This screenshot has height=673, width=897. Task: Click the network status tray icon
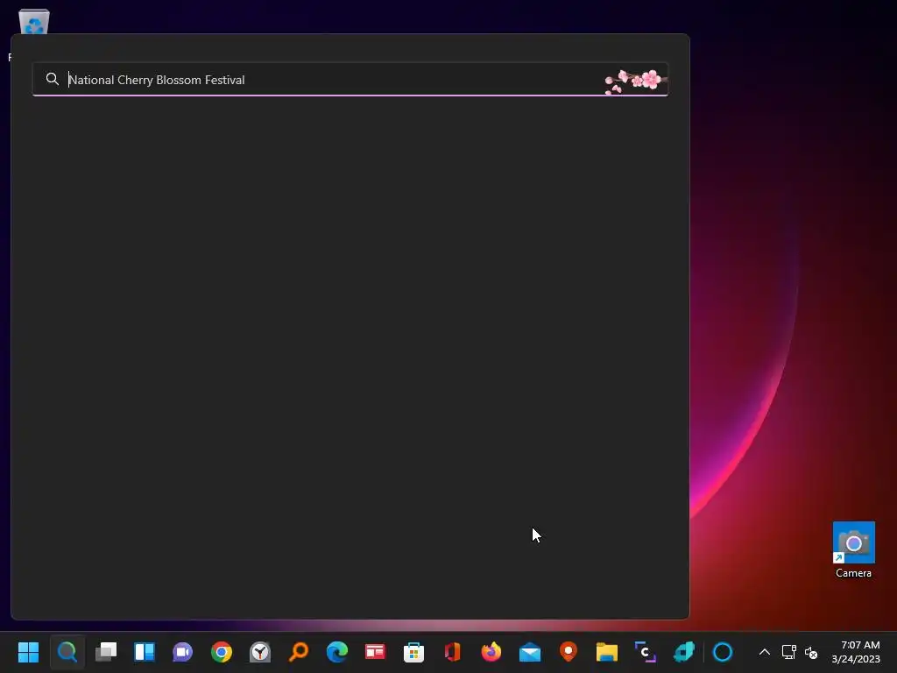point(789,652)
